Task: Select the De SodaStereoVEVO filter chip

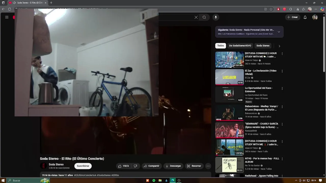Action: point(240,46)
